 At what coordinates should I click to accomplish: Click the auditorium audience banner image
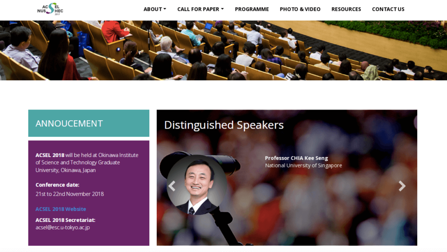[223, 50]
